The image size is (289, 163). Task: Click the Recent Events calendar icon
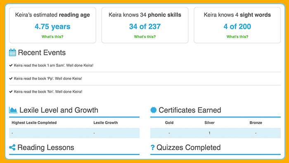(x=12, y=53)
